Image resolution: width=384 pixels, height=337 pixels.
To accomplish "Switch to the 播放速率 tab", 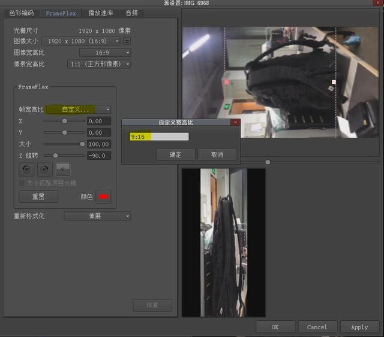I will (100, 13).
